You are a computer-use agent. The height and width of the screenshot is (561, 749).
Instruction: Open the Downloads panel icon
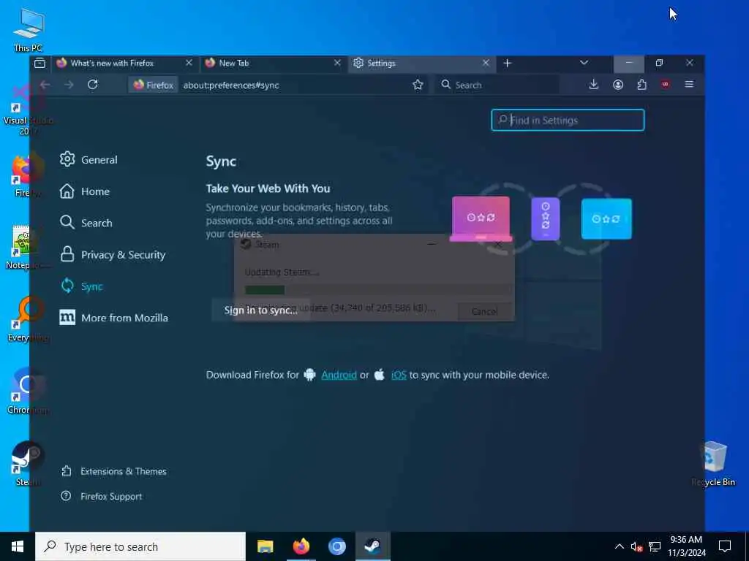tap(594, 85)
